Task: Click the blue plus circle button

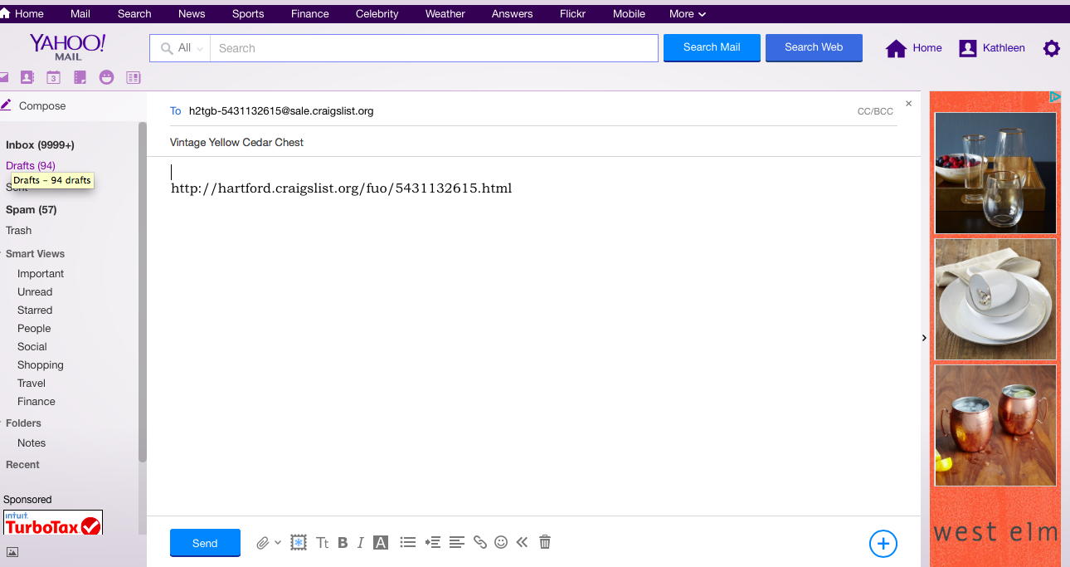Action: [883, 544]
